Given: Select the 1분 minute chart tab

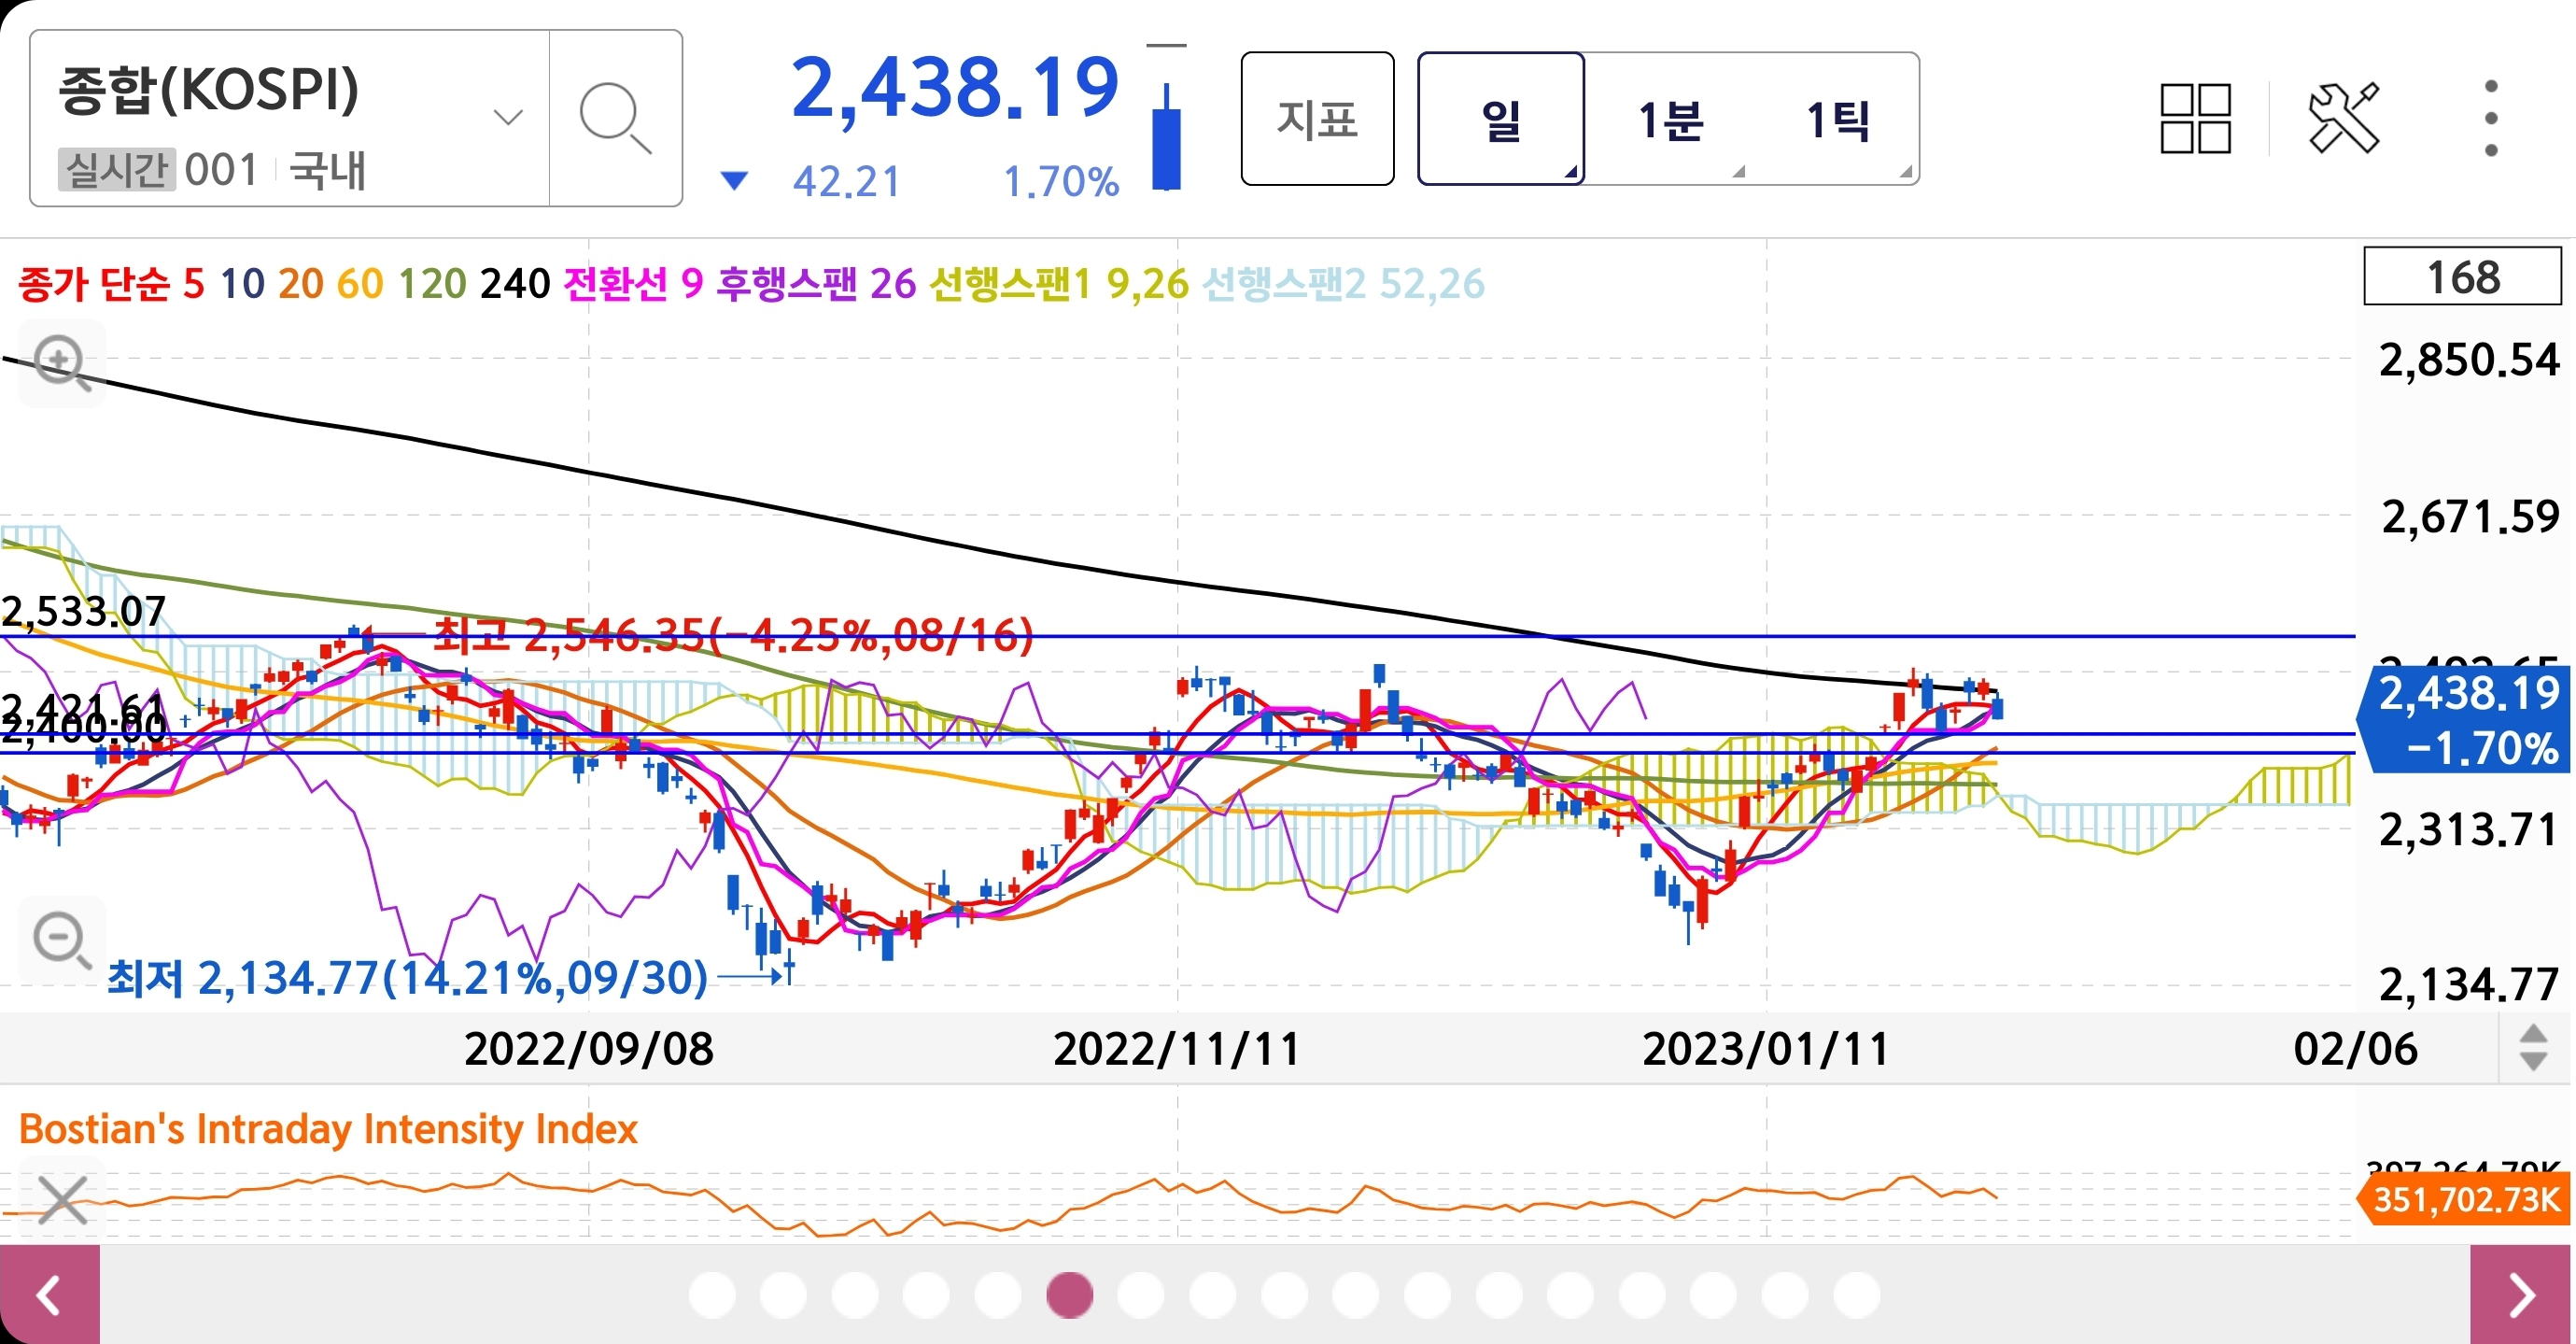Looking at the screenshot, I should pos(1670,119).
